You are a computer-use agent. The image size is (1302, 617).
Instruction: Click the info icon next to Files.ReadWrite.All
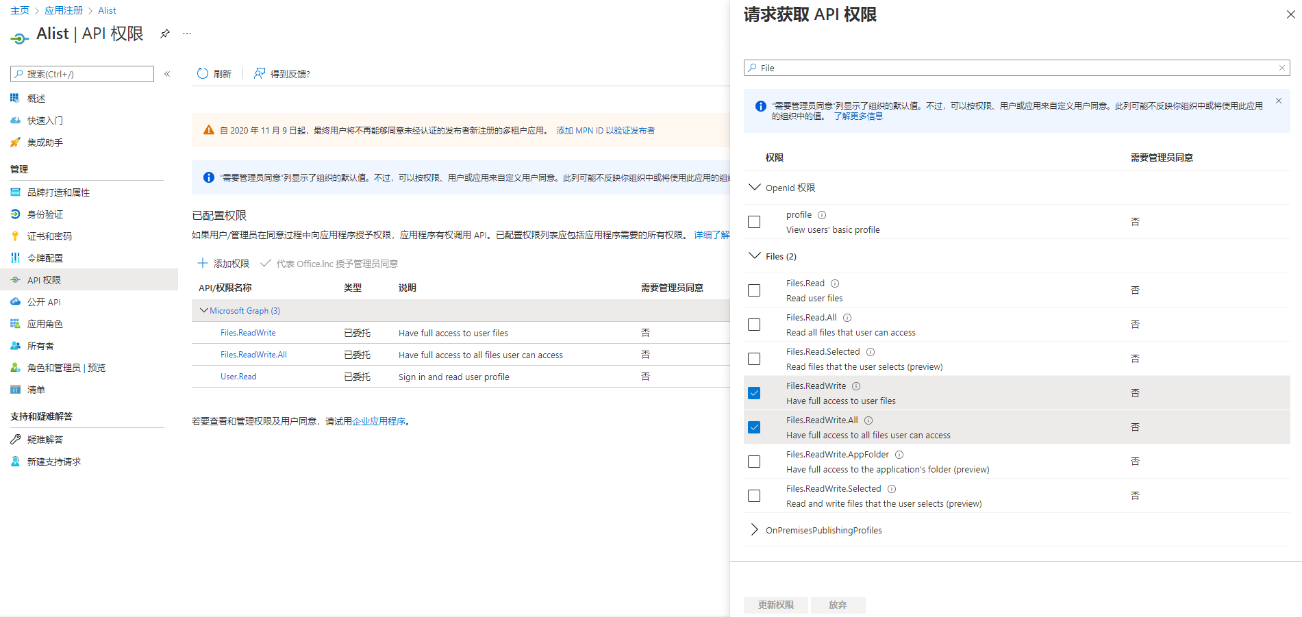(868, 420)
